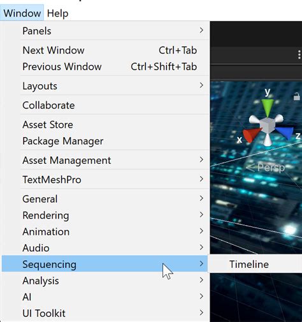The height and width of the screenshot is (322, 302).
Task: Choose Asset Store menu entry
Action: point(104,124)
